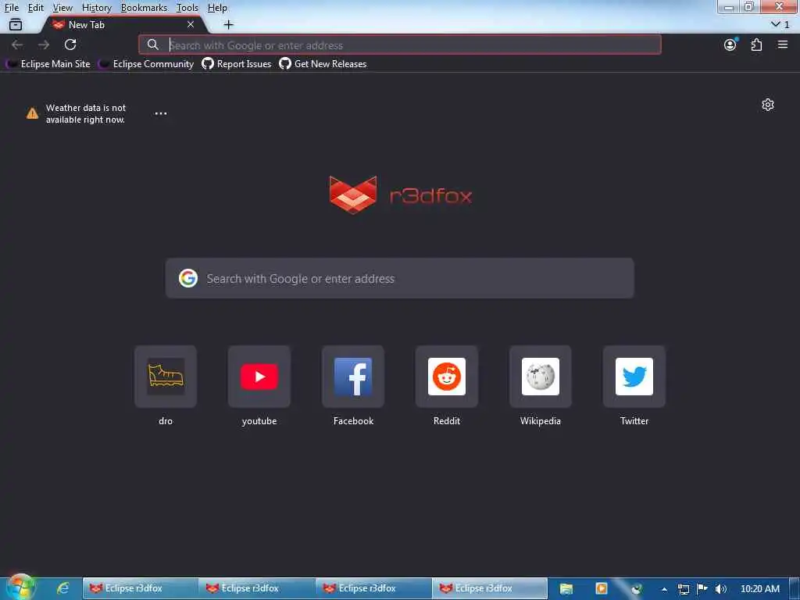Click the r3dfox logo
Screen dimensions: 800x600
(401, 195)
